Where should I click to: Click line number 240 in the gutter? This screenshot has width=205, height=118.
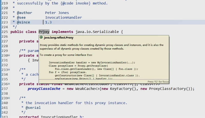click(5, 103)
